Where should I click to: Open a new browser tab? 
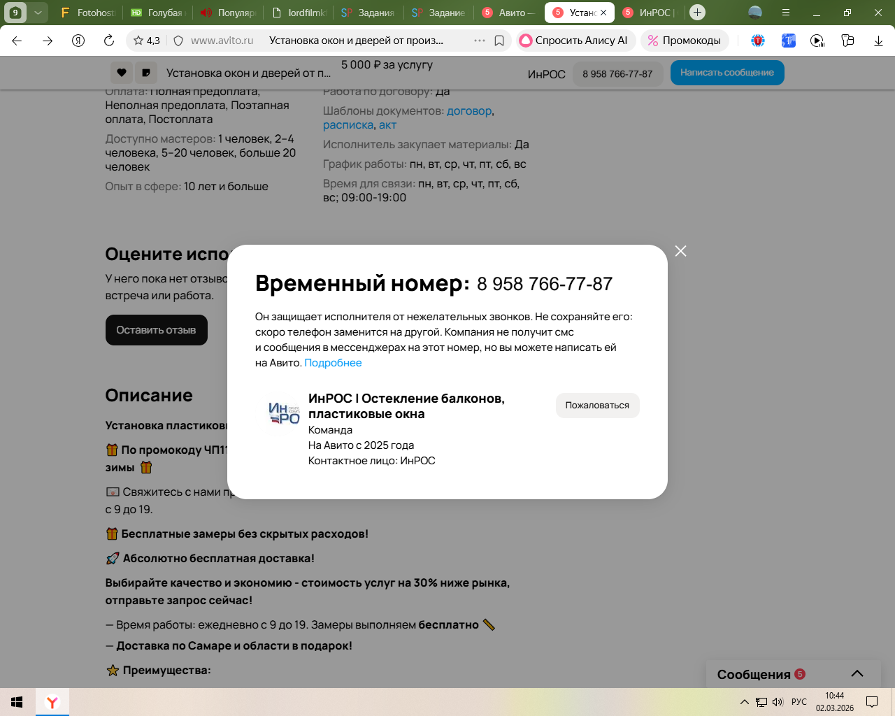click(697, 13)
